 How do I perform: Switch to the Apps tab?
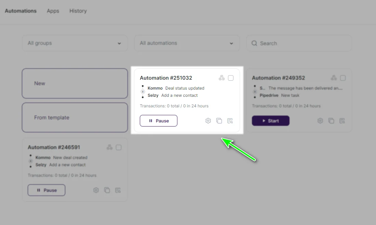tap(53, 11)
